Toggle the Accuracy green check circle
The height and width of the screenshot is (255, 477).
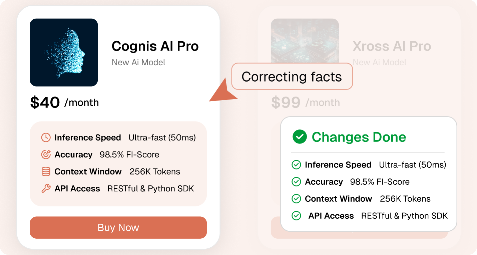(296, 182)
